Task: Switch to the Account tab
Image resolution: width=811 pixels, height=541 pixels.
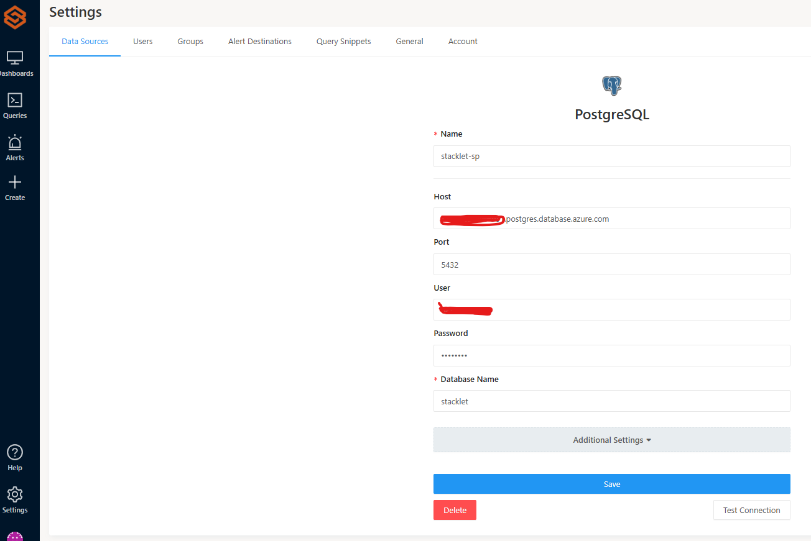Action: tap(463, 42)
